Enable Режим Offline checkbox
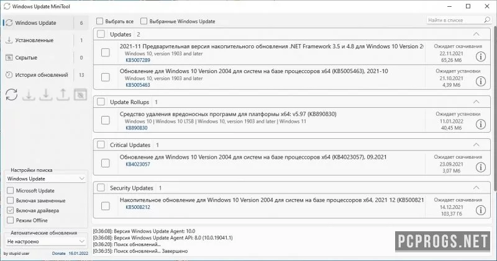Screen dimensions: 497x261 click(11, 220)
